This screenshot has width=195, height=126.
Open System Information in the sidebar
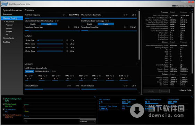pyautogui.click(x=12, y=10)
